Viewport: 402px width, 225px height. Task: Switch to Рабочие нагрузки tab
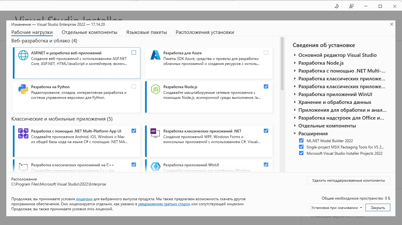[32, 32]
